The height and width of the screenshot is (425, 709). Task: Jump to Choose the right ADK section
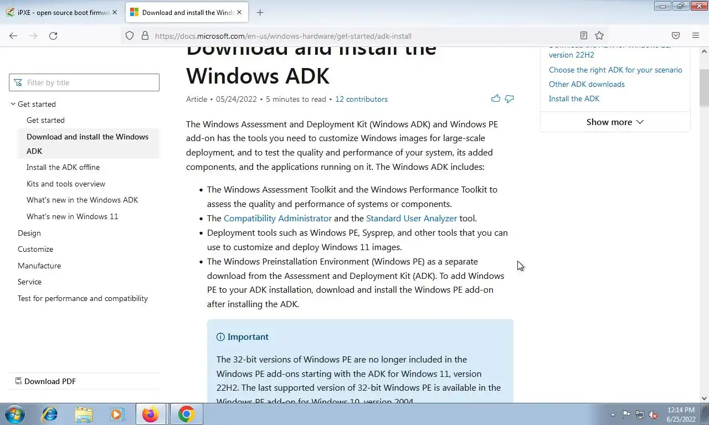[x=615, y=70]
